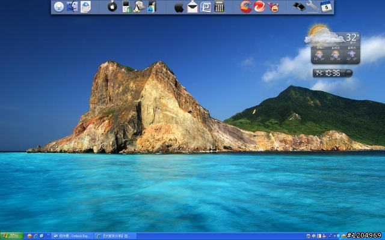
Task: Open the Trend Micro red swirl icon
Action: 259,7
